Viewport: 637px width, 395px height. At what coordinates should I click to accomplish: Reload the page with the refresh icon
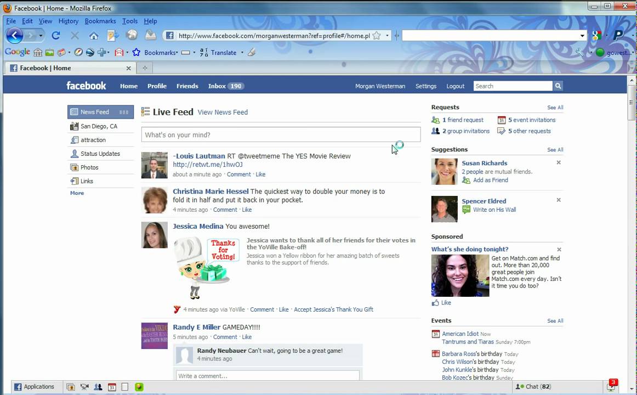56,36
